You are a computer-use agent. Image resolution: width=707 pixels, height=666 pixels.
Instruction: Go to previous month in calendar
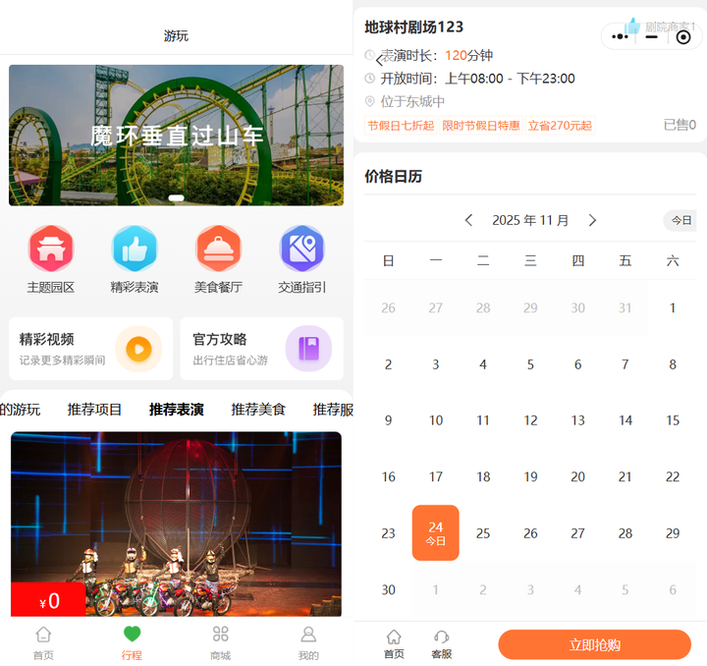tap(469, 220)
